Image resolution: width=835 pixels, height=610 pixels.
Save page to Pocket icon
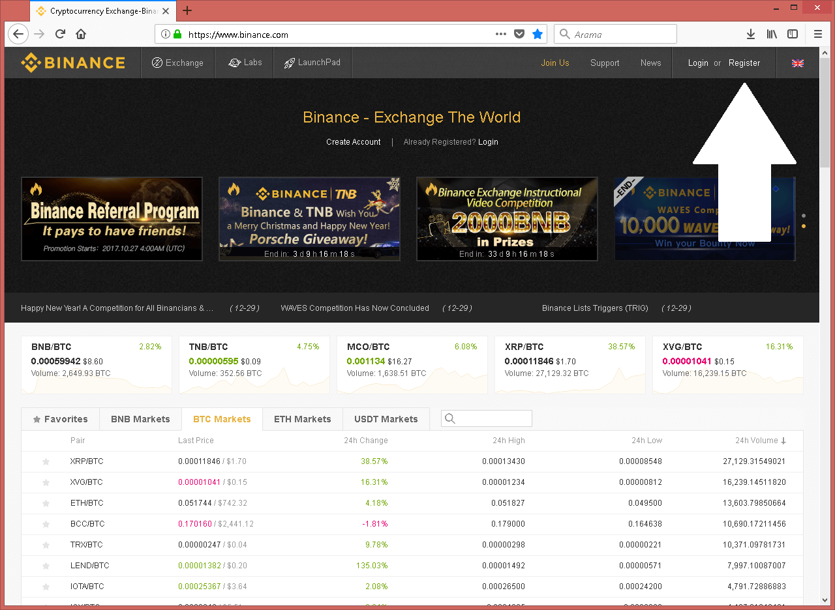519,34
